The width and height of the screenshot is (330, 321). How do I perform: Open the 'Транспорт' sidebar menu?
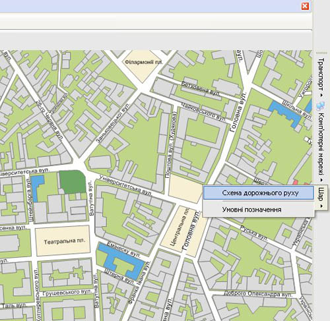click(x=321, y=74)
